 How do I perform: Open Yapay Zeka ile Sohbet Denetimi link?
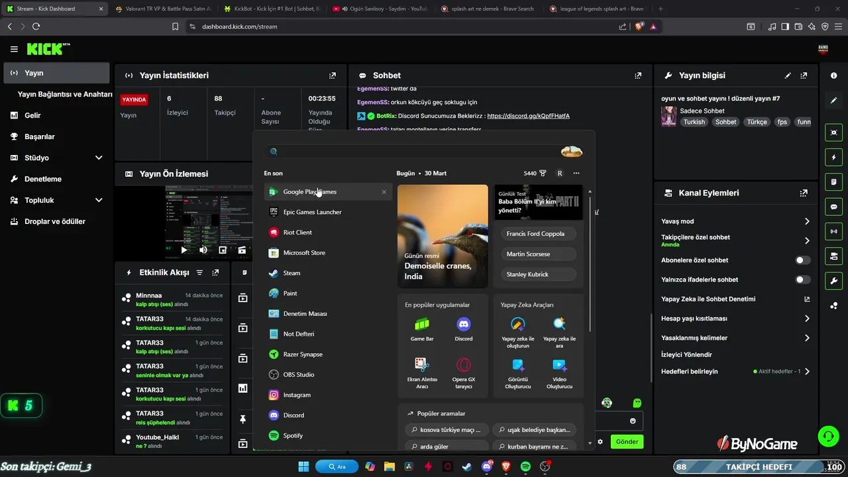(735, 299)
